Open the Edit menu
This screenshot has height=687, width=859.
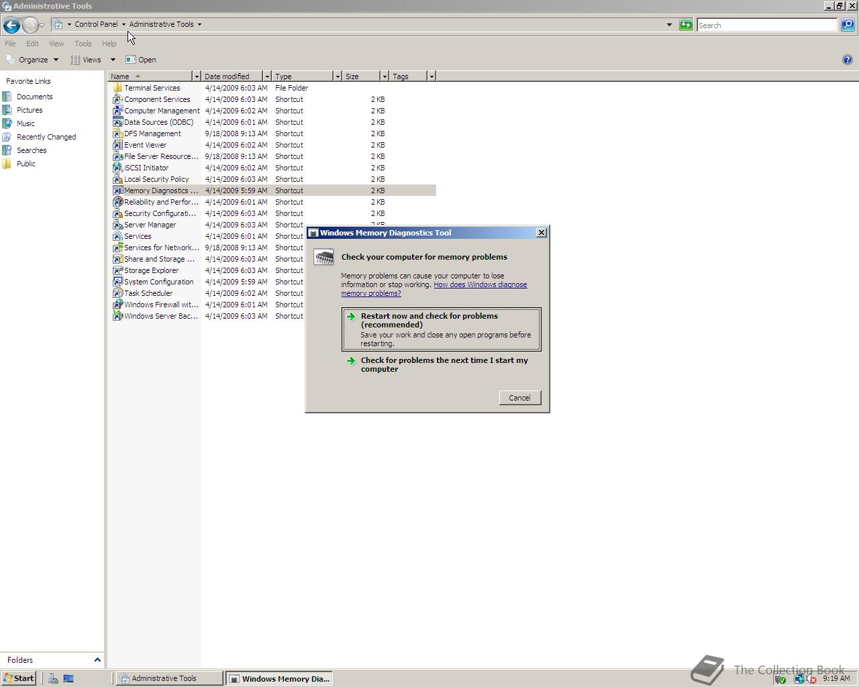coord(32,44)
